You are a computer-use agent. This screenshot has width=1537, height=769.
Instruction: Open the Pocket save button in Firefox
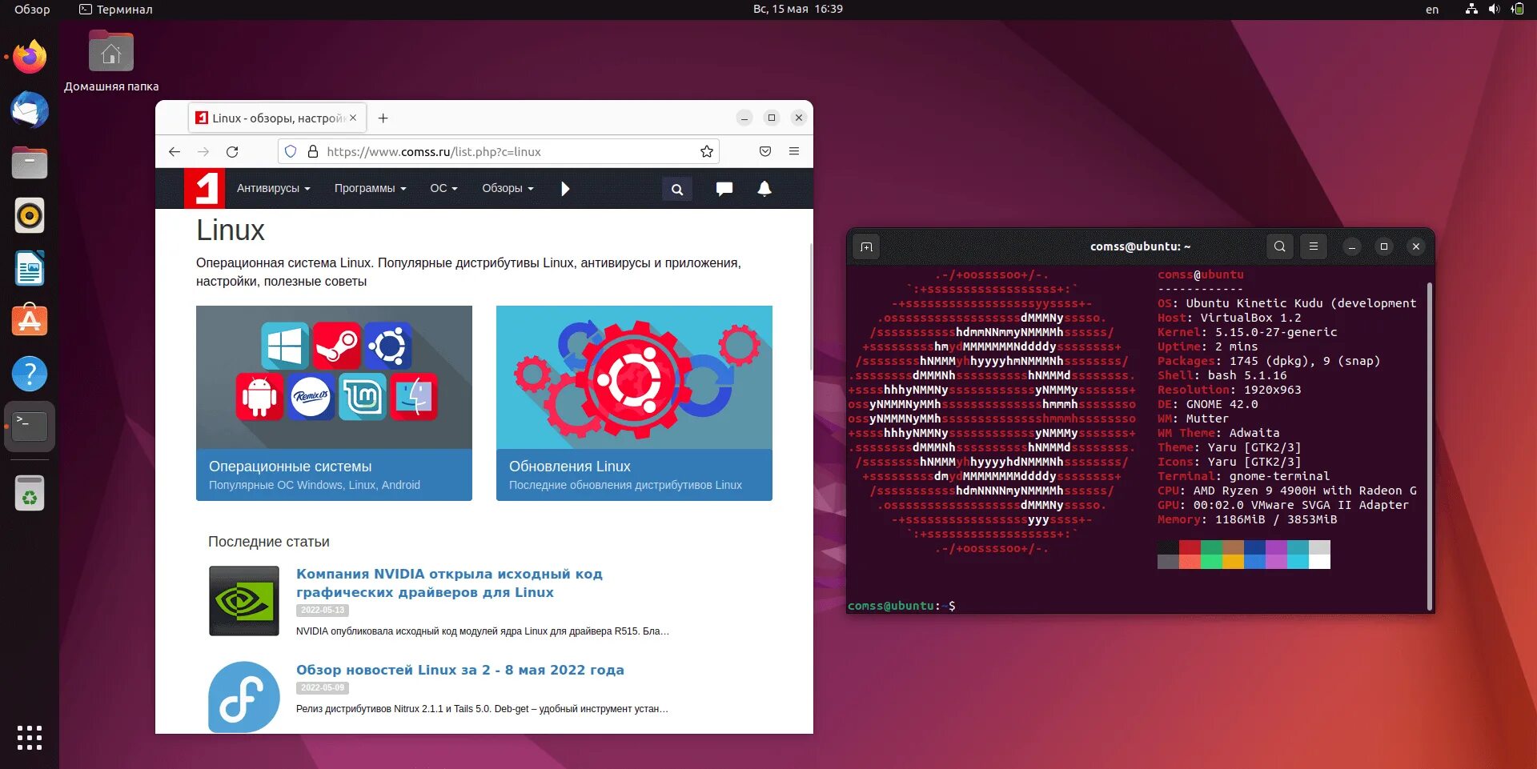coord(765,151)
